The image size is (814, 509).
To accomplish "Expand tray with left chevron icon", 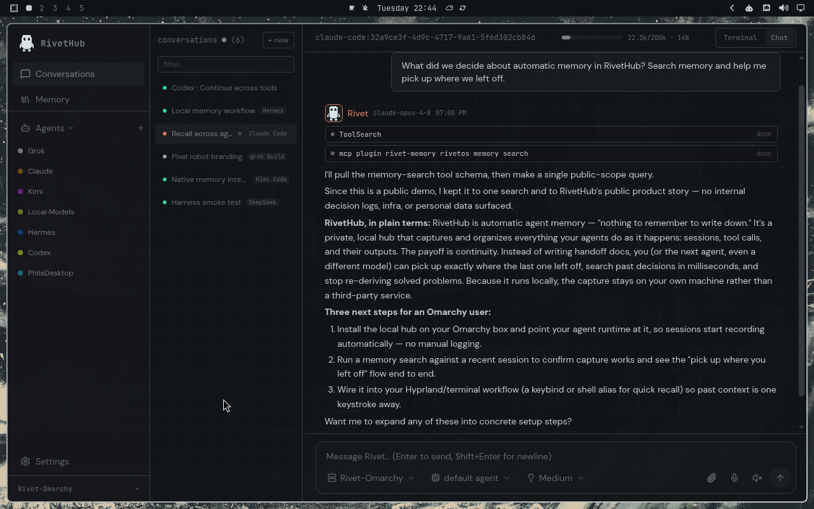I will tap(732, 8).
